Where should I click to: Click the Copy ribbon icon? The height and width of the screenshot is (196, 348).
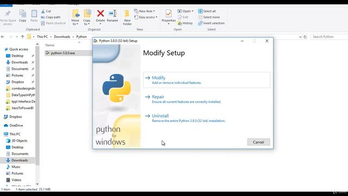click(x=22, y=14)
